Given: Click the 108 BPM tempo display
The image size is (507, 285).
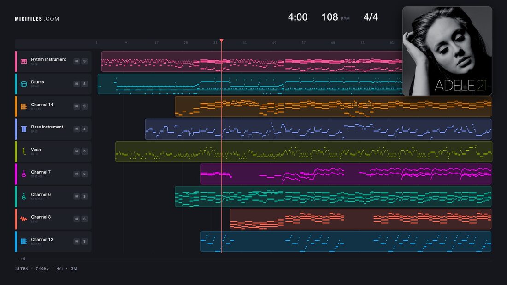Looking at the screenshot, I should pos(335,17).
